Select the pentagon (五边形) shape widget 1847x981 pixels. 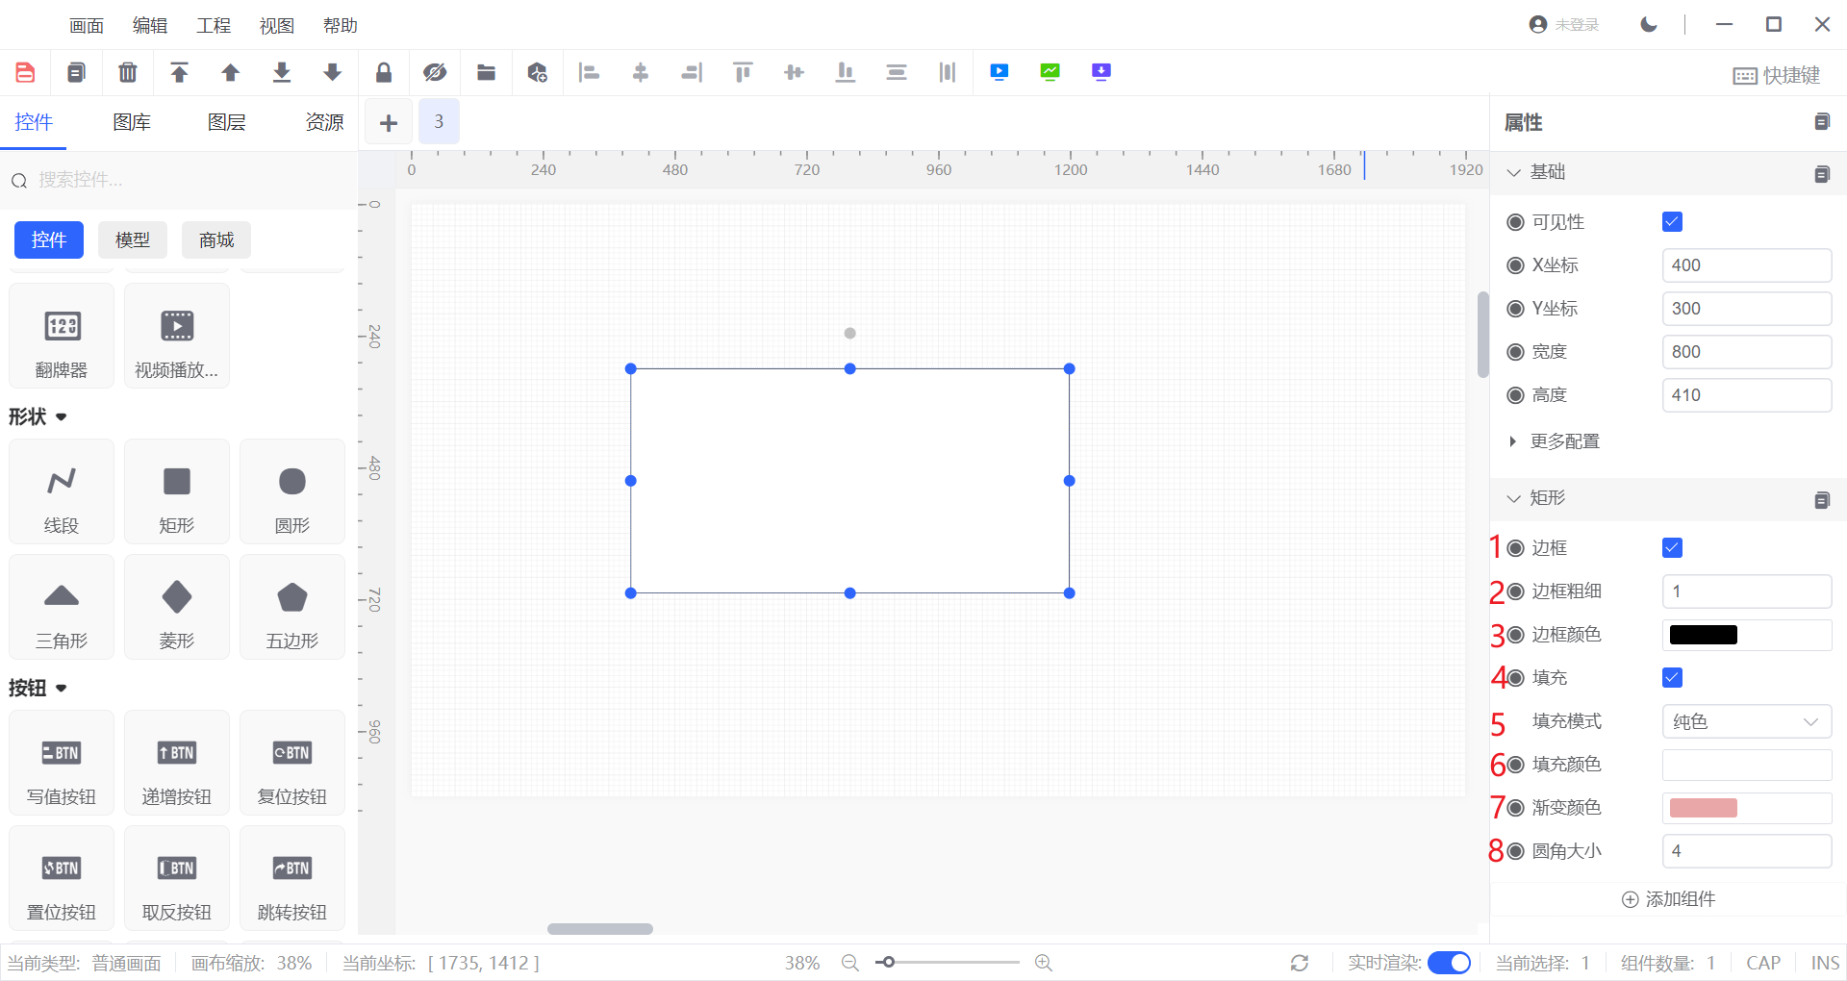[291, 607]
